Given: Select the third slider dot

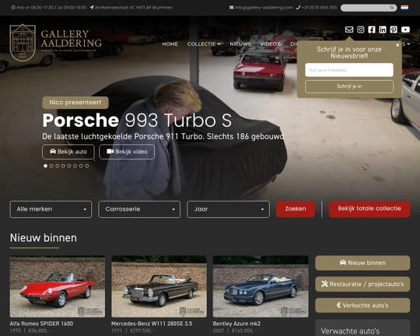Looking at the screenshot, I should point(58,166).
